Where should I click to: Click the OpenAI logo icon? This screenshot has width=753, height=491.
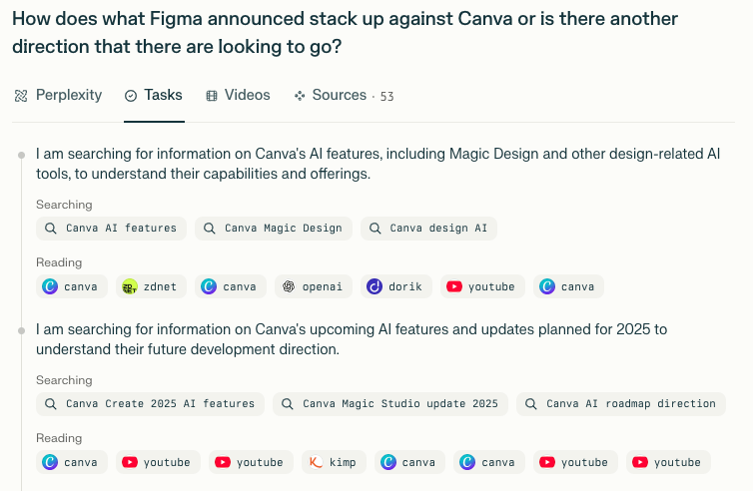point(289,286)
